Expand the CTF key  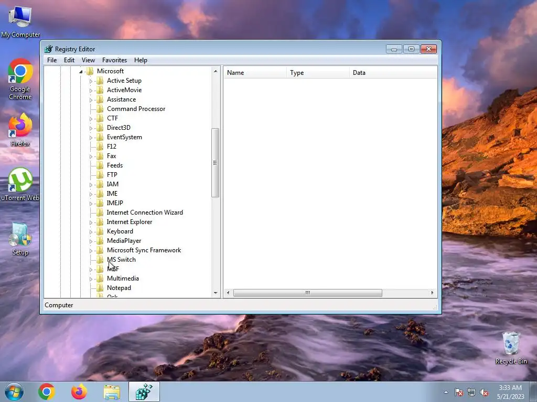point(91,119)
